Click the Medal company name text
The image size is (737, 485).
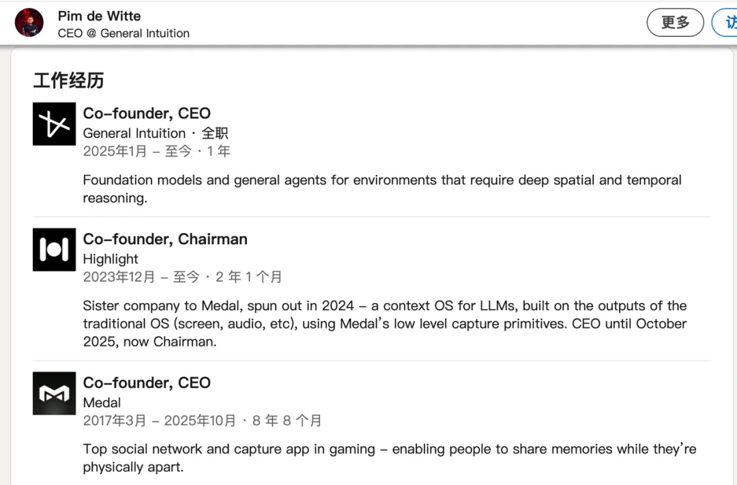click(102, 402)
